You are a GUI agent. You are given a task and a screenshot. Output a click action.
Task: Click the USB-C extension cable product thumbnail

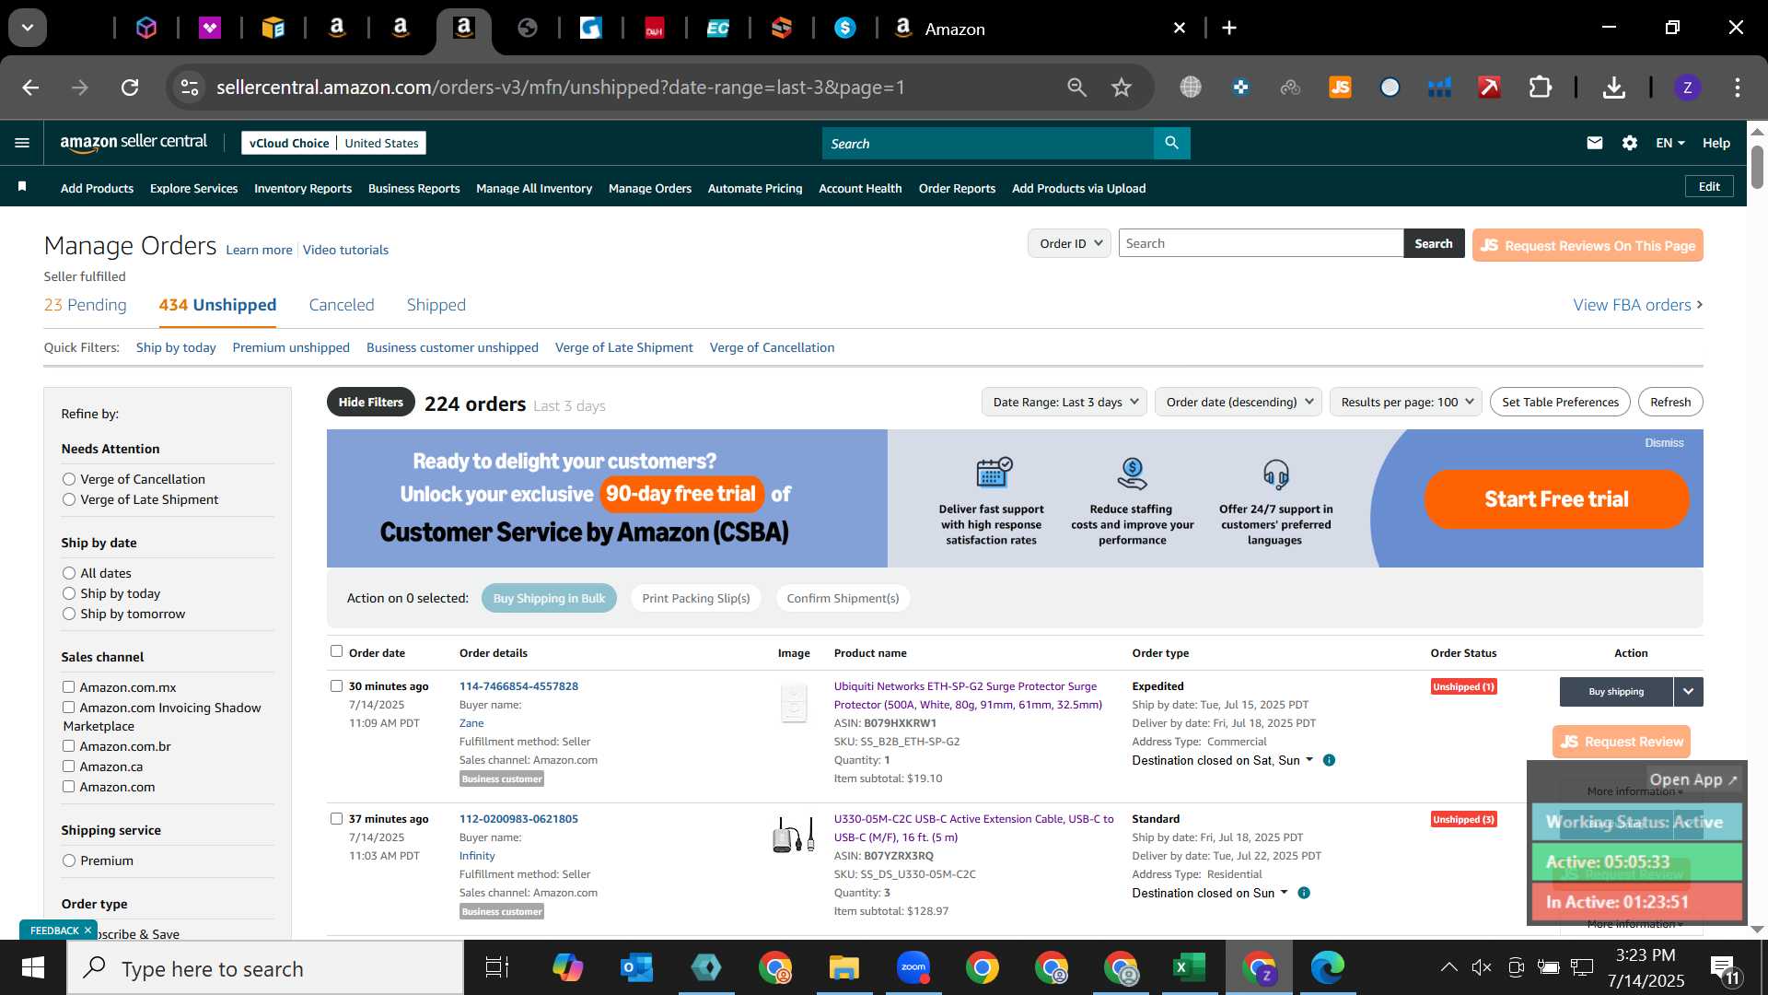click(793, 835)
